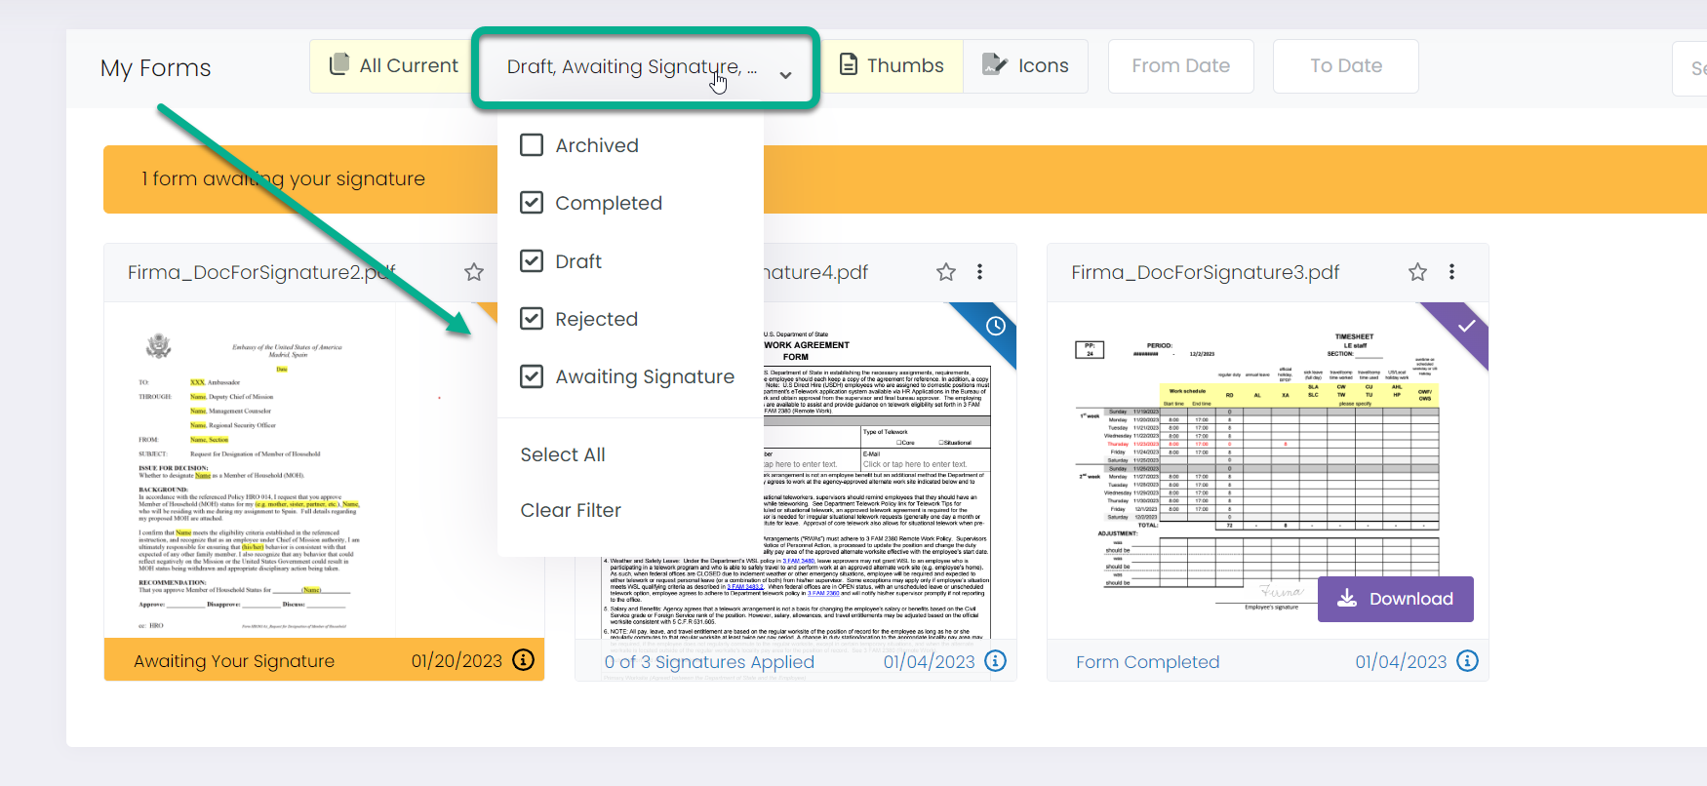Download the completed DocForSignature3 form
This screenshot has height=786, width=1707.
click(x=1395, y=599)
